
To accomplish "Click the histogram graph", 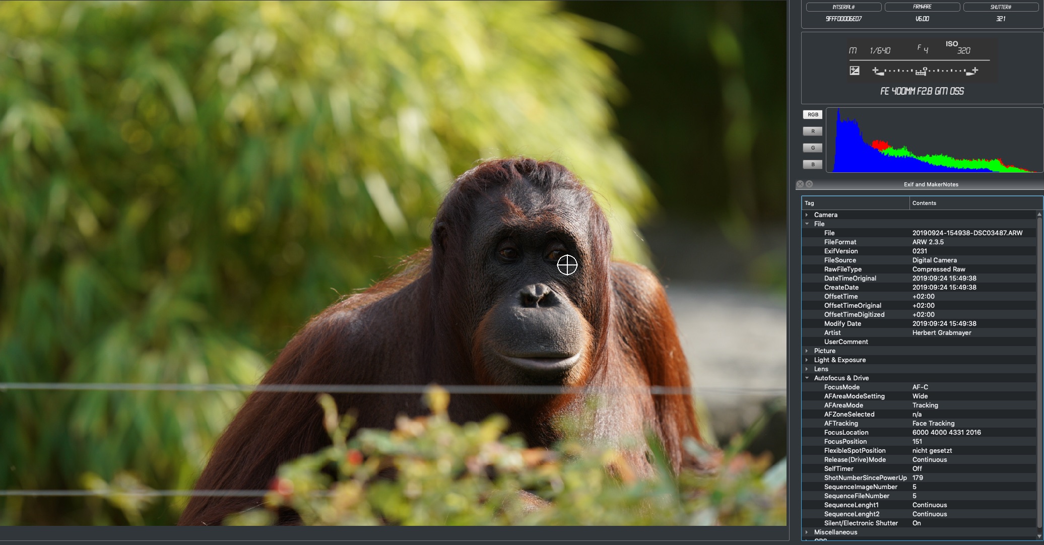I will click(935, 140).
